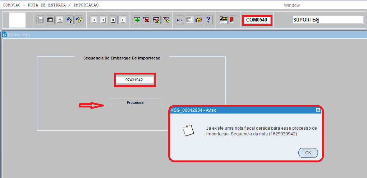
Task: Click the undo arrow icon
Action: [x=179, y=20]
